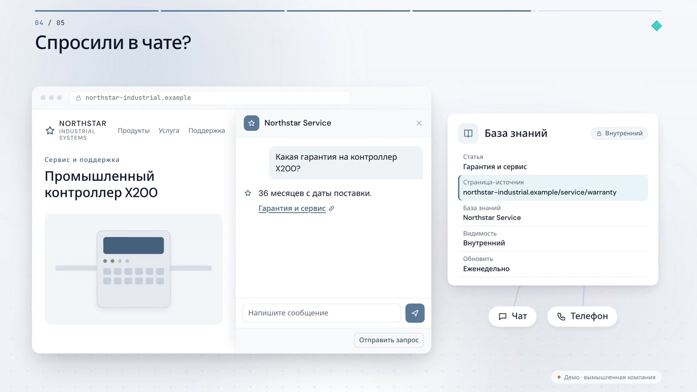Click the X200 controller product image
Viewport: 697px width, 392px height.
(134, 269)
